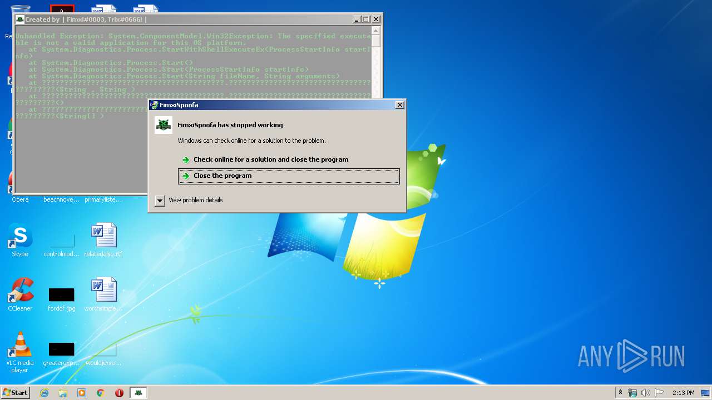Screen dimensions: 712x400
Task: Click primaryliste file label
Action: tap(103, 199)
